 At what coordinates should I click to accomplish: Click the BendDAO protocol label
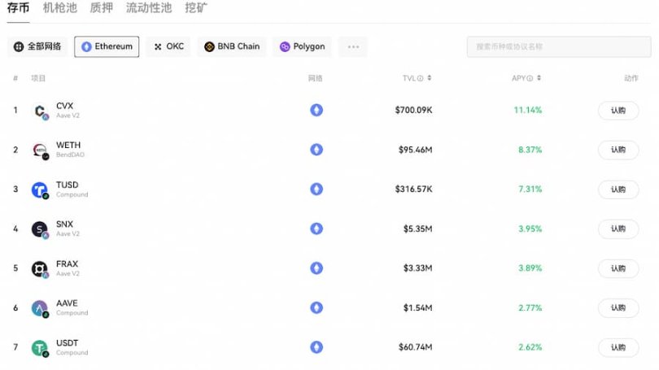point(70,155)
